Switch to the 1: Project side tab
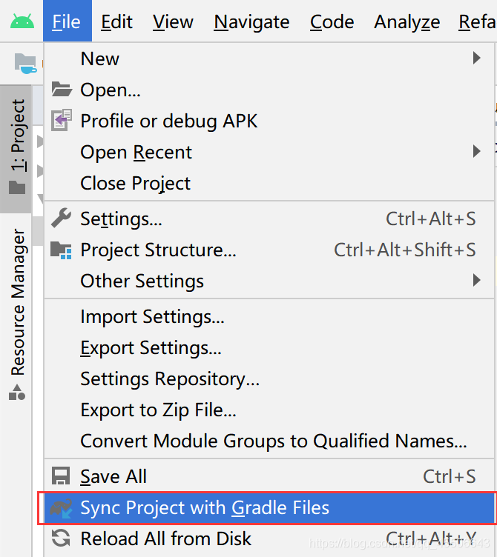The height and width of the screenshot is (557, 497). [x=16, y=148]
